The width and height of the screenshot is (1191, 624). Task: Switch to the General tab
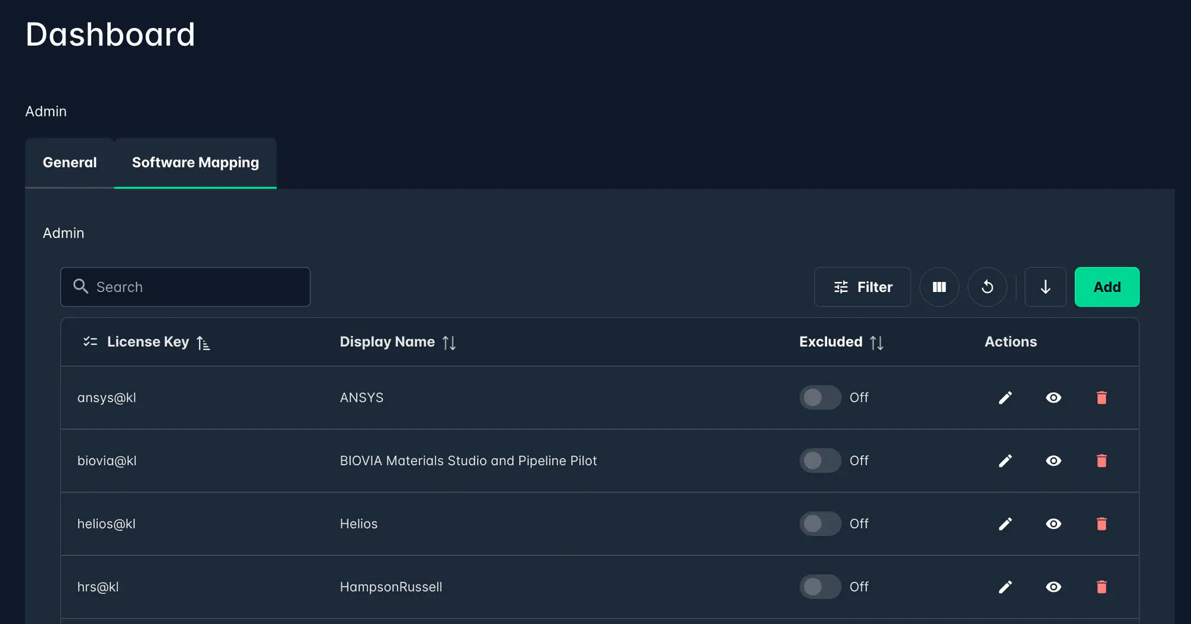point(70,162)
